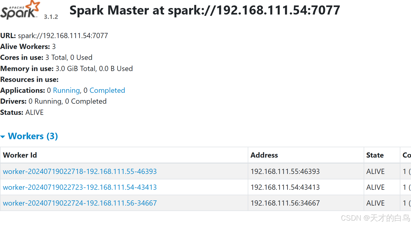Click address cell 192.168.111.54:43413
Viewport: 411px width, 225px height.
click(285, 187)
